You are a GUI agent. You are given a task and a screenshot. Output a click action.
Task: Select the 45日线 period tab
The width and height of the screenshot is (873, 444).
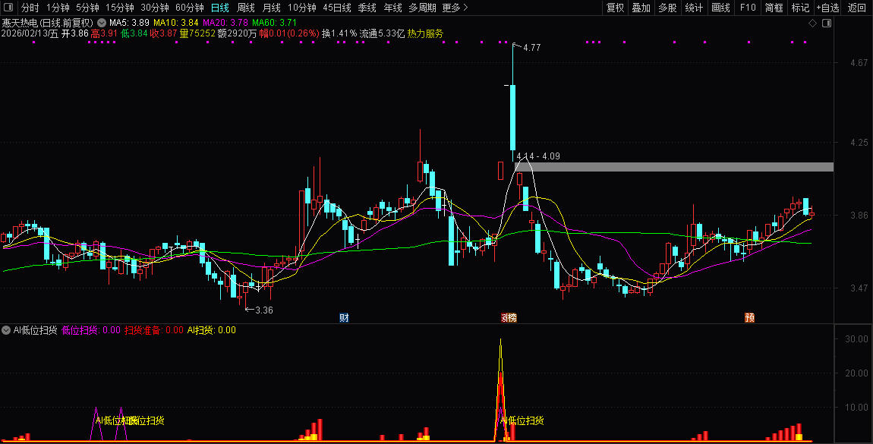tap(337, 8)
